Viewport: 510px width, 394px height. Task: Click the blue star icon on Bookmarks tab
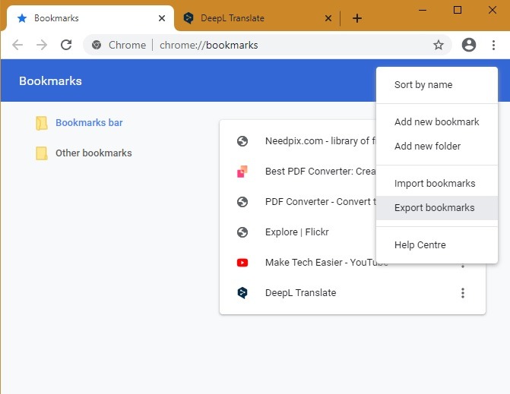tap(22, 18)
